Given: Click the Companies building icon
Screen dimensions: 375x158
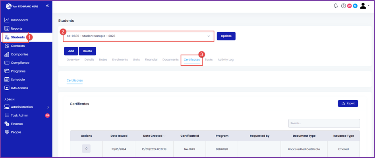Looking at the screenshot, I should coord(7,54).
